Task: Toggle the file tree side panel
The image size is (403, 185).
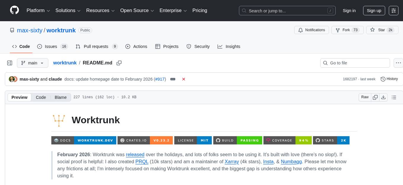Action: (x=9, y=63)
